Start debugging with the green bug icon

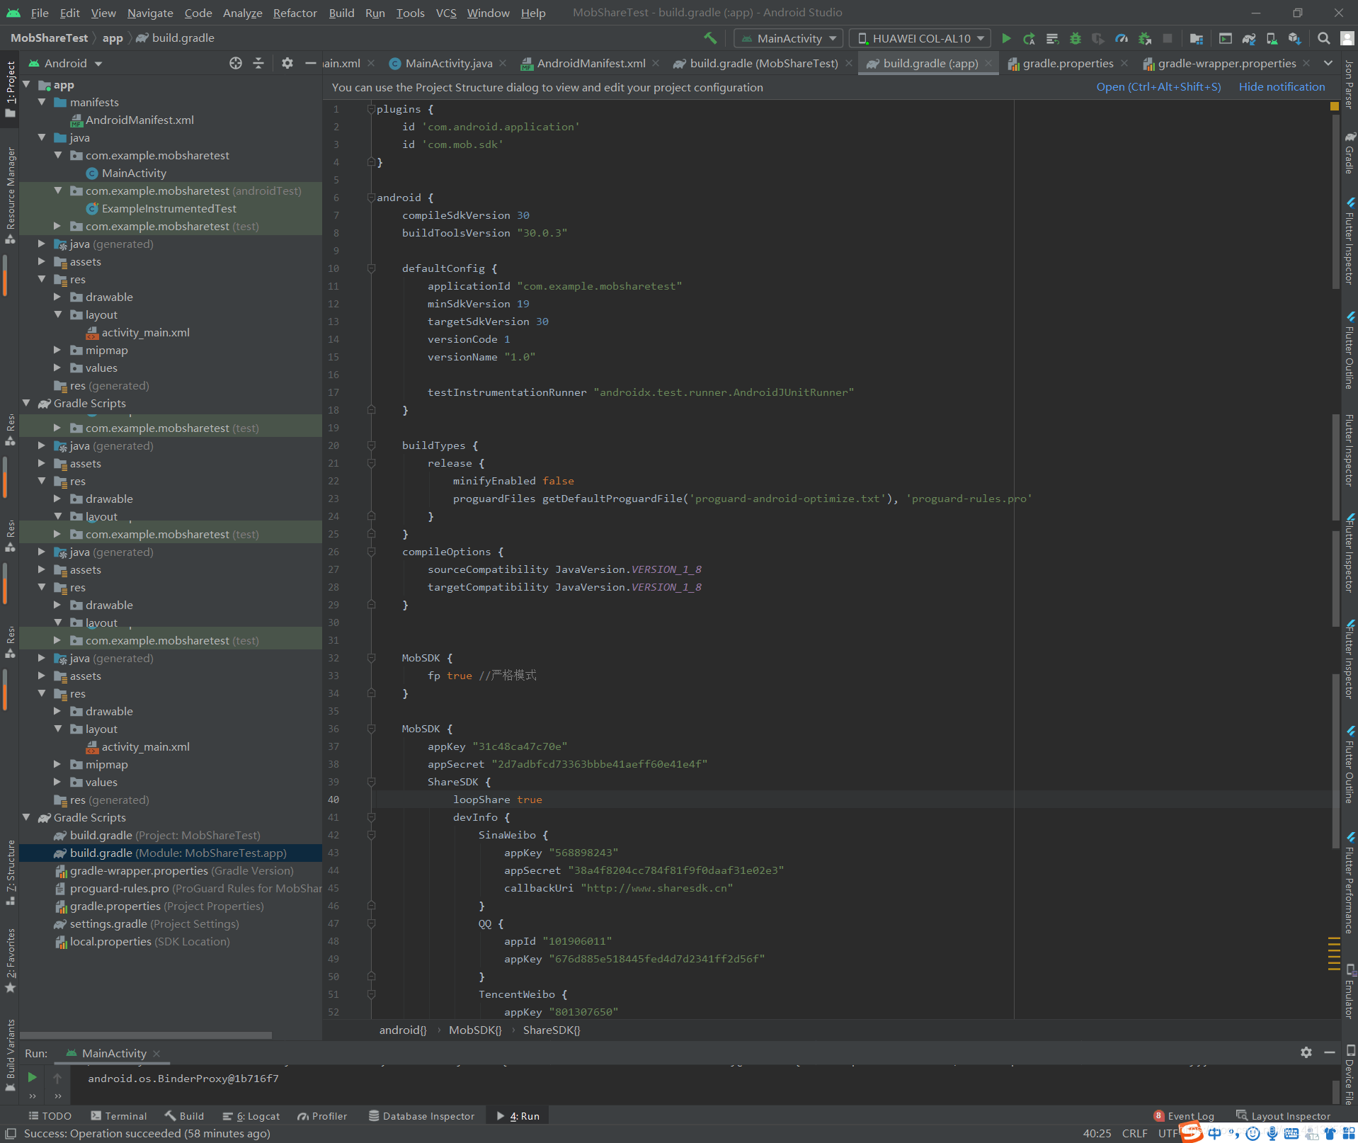(1075, 38)
